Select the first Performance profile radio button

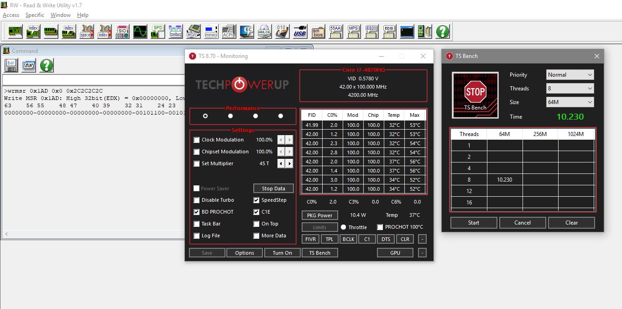point(205,116)
